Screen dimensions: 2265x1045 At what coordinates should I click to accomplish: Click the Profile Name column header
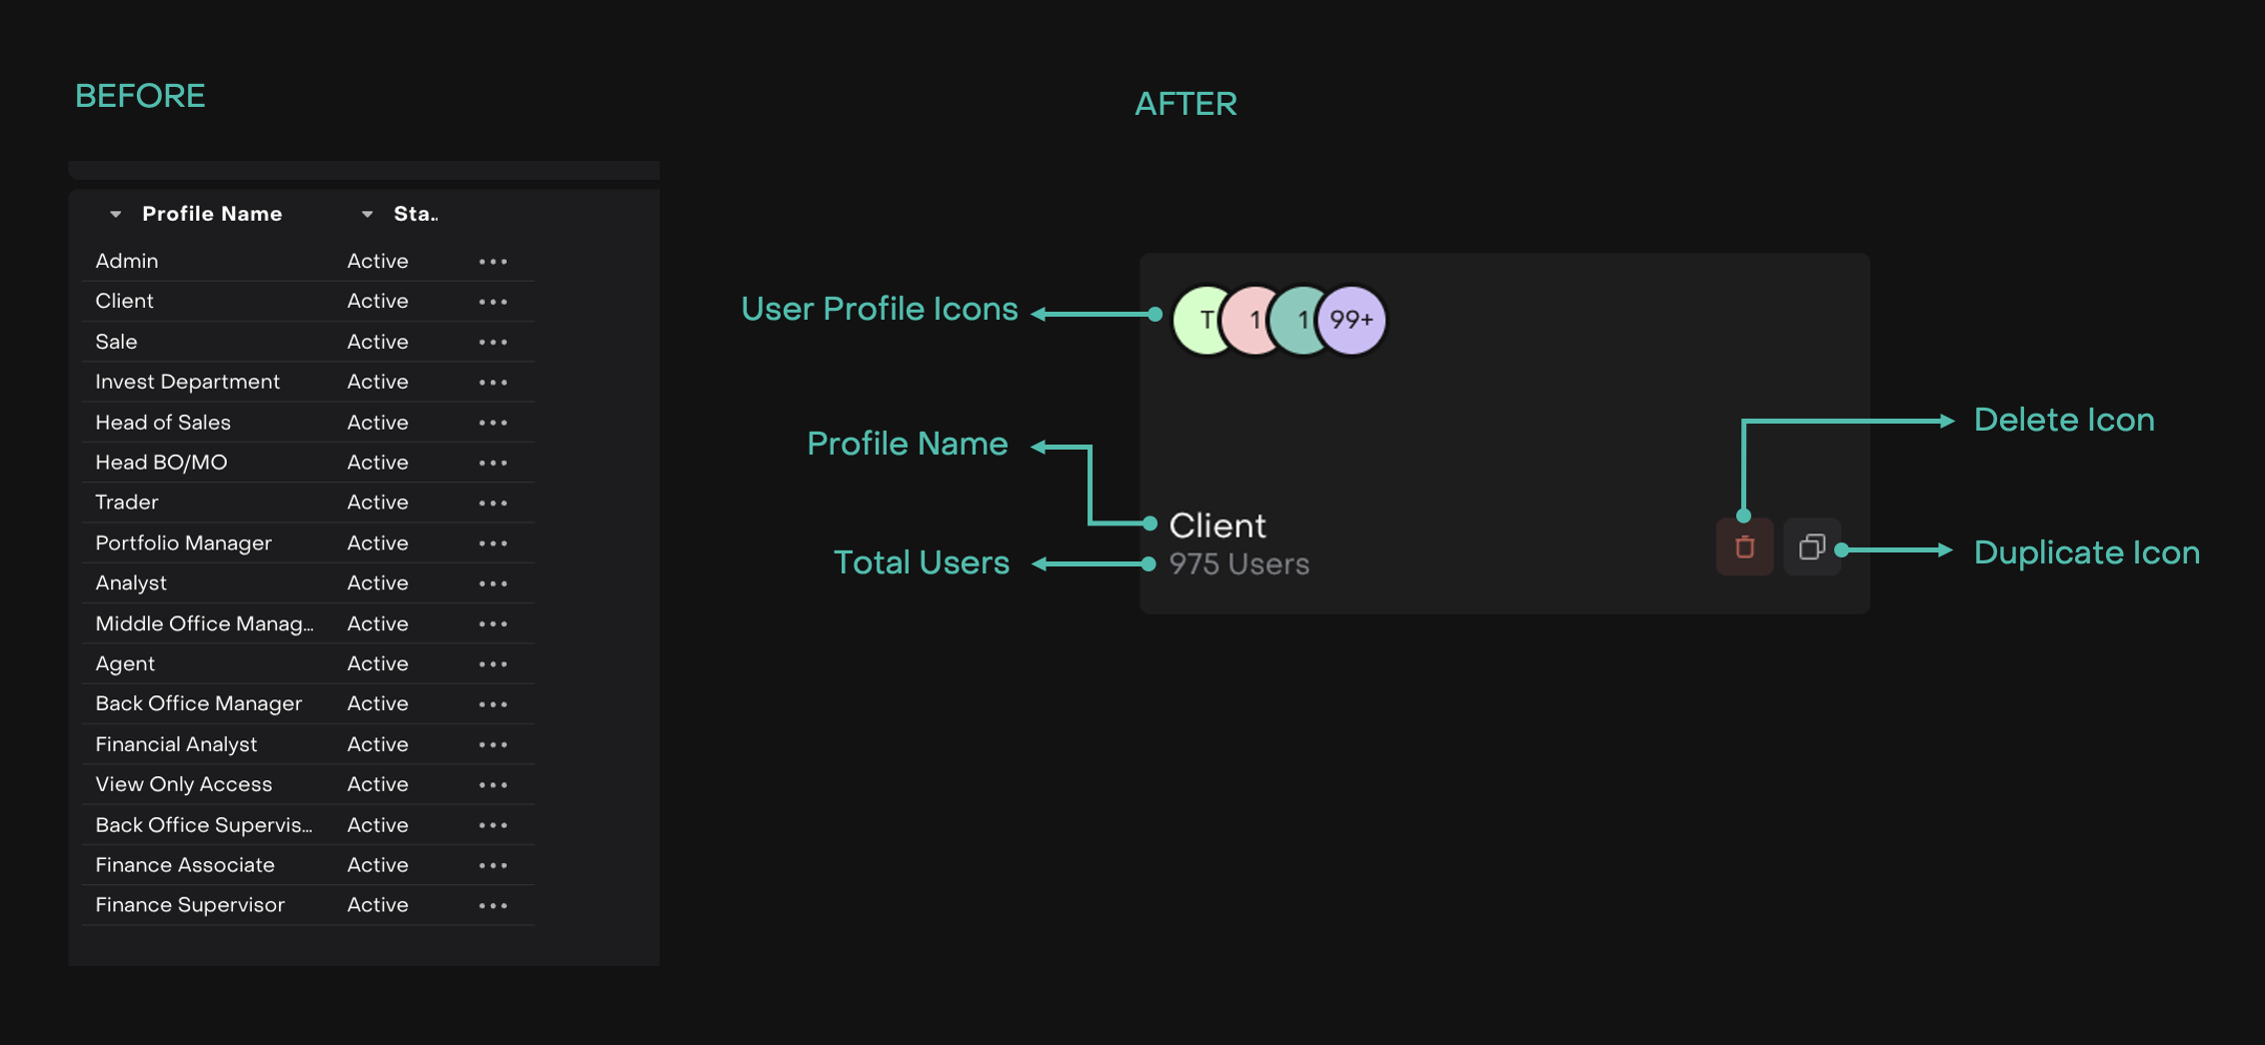click(x=212, y=214)
